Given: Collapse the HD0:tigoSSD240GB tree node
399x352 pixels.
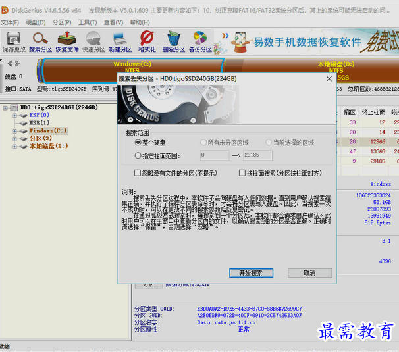Looking at the screenshot, I should pos(5,108).
